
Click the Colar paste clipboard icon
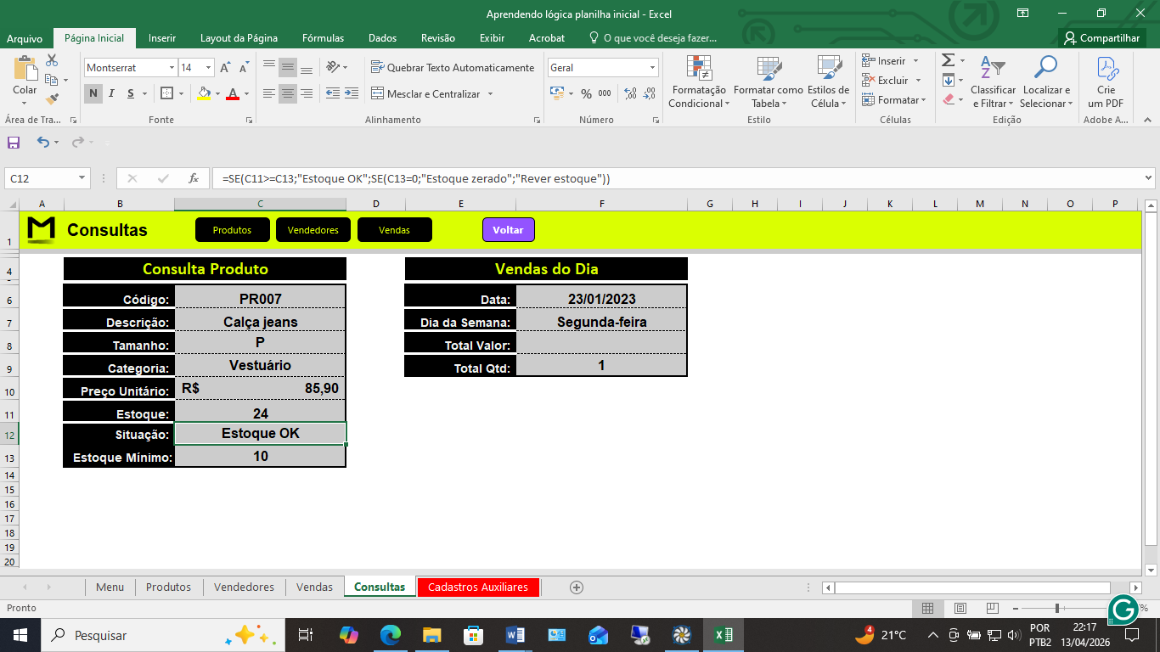25,68
